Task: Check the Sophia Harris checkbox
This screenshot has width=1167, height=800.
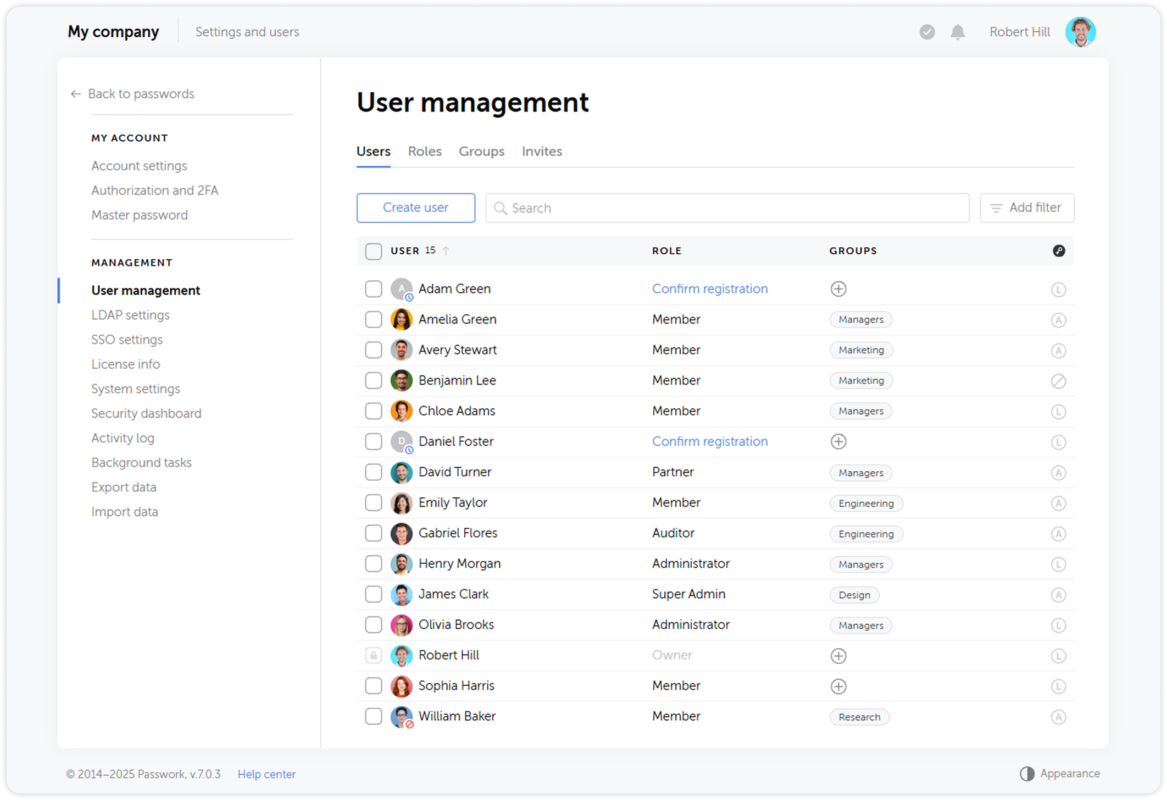Action: (x=374, y=686)
